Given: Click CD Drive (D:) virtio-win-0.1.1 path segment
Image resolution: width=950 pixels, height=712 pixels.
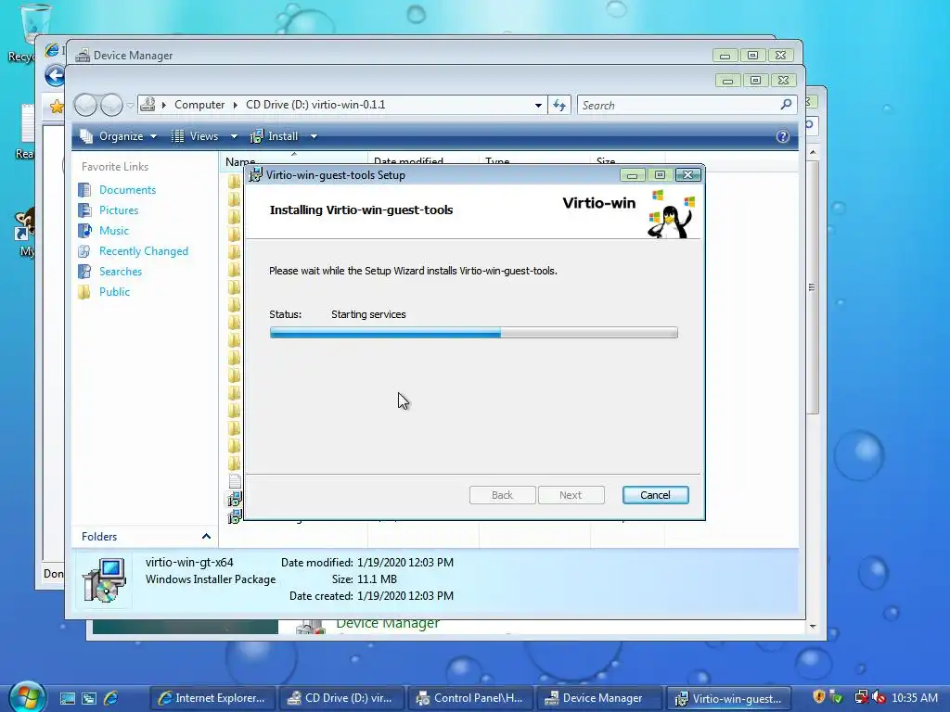Looking at the screenshot, I should [315, 105].
